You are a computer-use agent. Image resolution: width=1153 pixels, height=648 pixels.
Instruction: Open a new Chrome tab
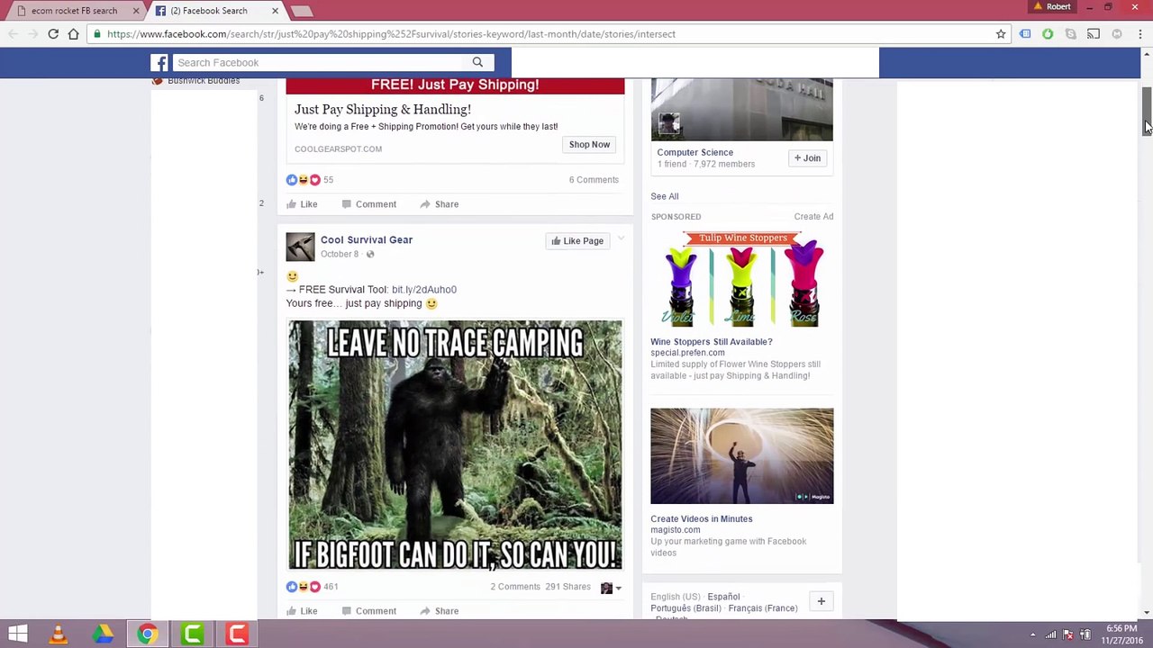tap(301, 11)
